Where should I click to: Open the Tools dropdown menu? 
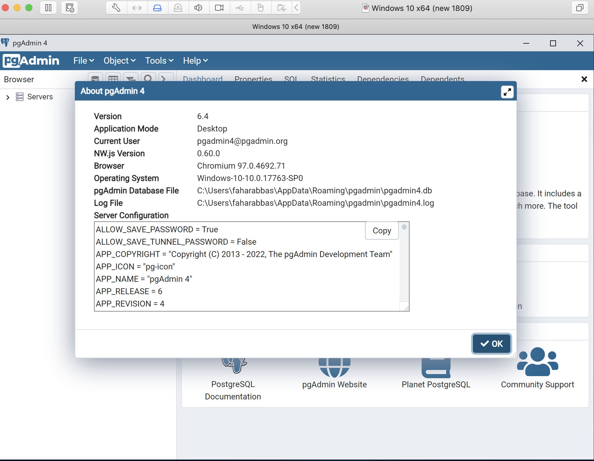coord(159,60)
